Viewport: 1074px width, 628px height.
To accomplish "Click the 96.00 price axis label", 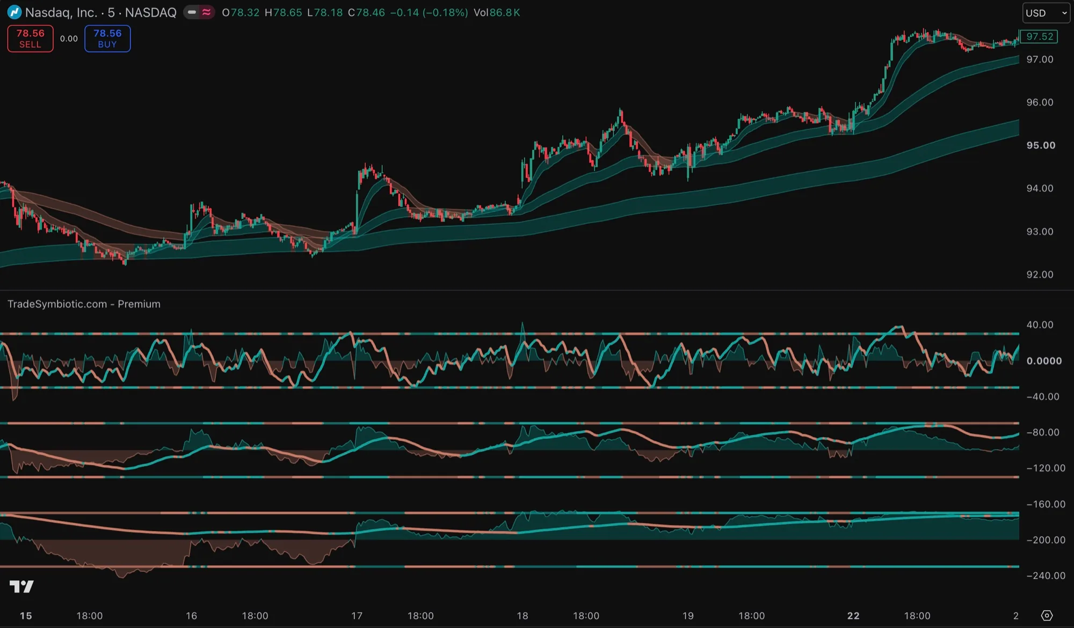I will 1040,102.
